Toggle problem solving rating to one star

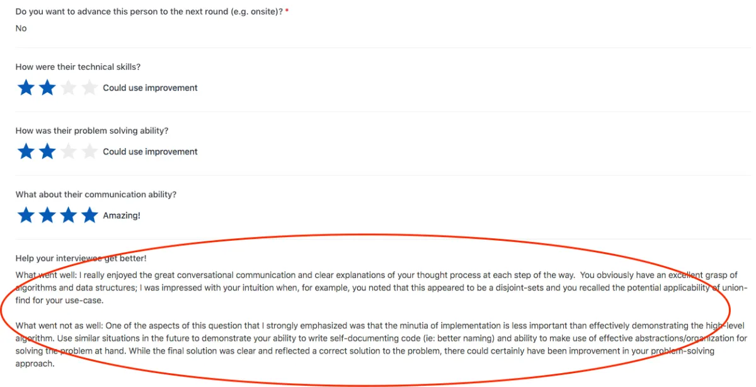click(26, 151)
